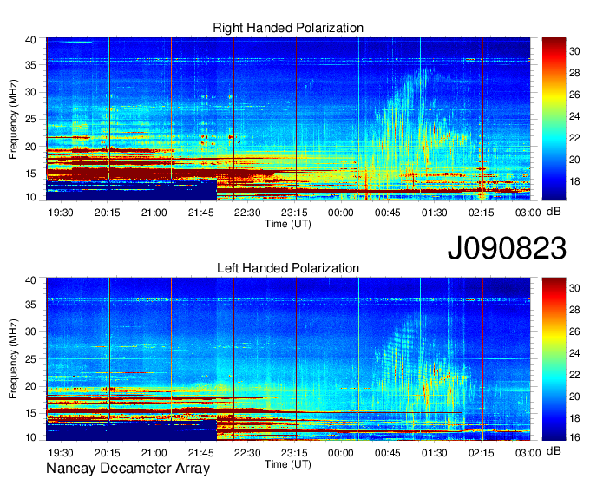Viewport: 590px width, 479px height.
Task: Click the 'Frequency (MHz)' label of lower plot
Action: 13,359
